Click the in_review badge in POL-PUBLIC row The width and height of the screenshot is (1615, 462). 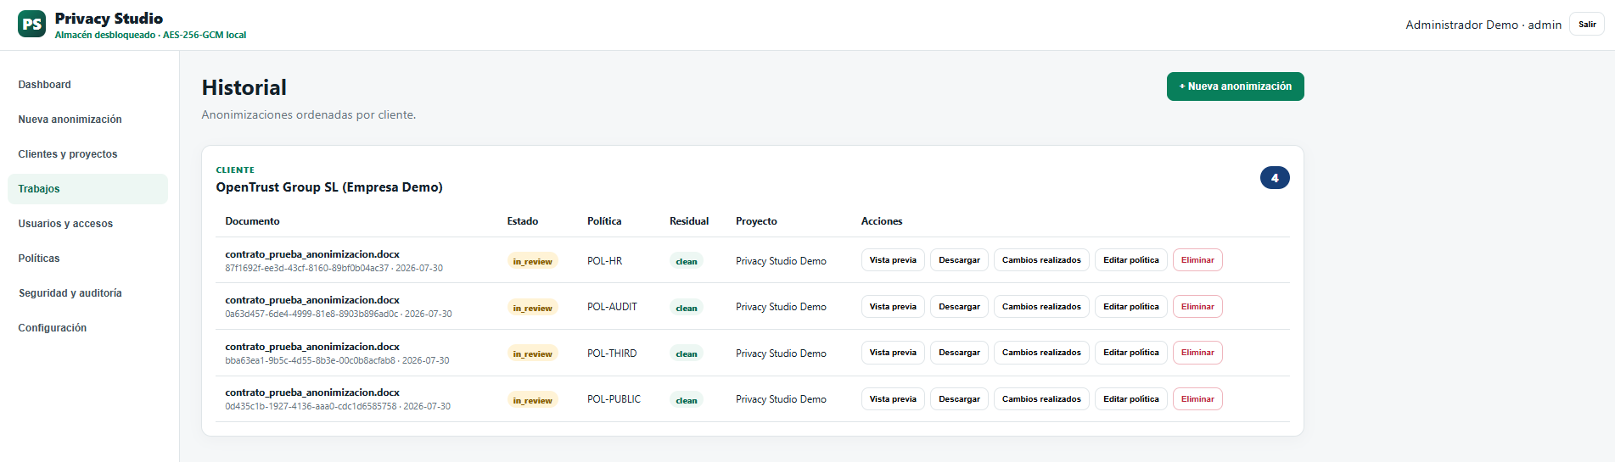coord(532,400)
